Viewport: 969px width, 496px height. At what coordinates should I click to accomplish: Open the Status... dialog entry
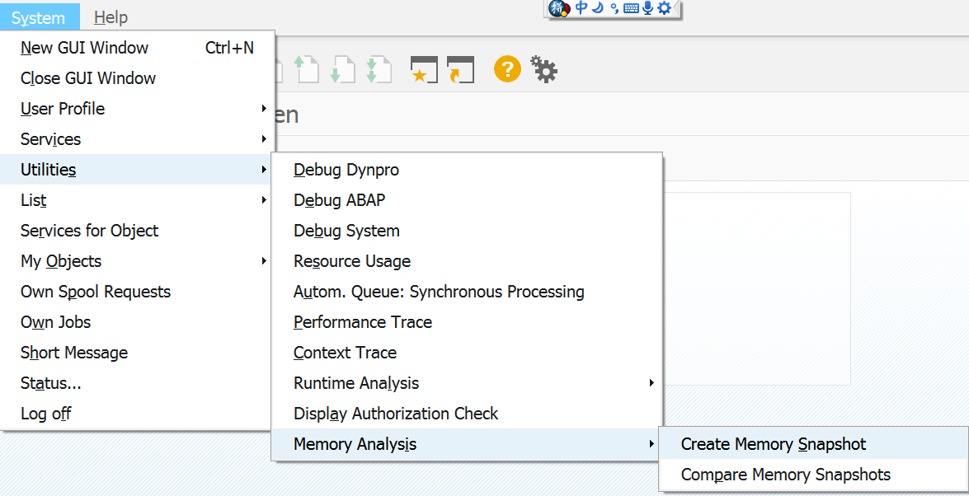pyautogui.click(x=137, y=383)
